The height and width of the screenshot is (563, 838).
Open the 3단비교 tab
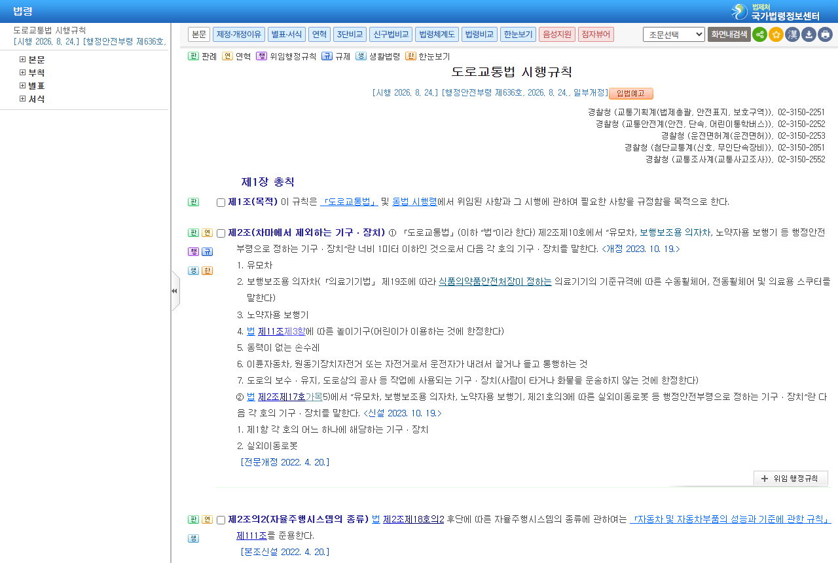350,34
